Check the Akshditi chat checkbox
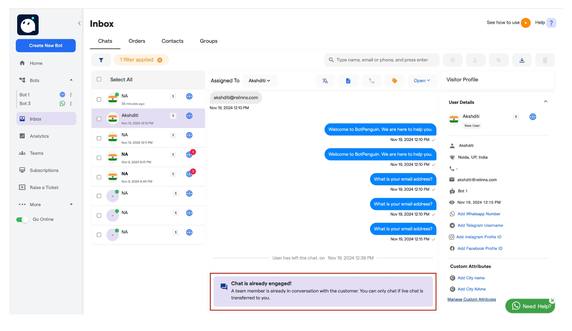Image resolution: width=572 pixels, height=331 pixels. click(99, 119)
